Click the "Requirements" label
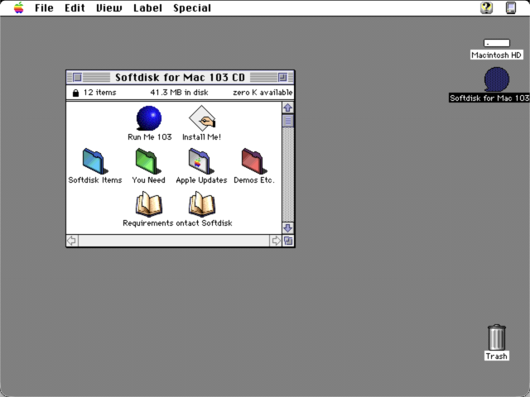 [x=148, y=223]
